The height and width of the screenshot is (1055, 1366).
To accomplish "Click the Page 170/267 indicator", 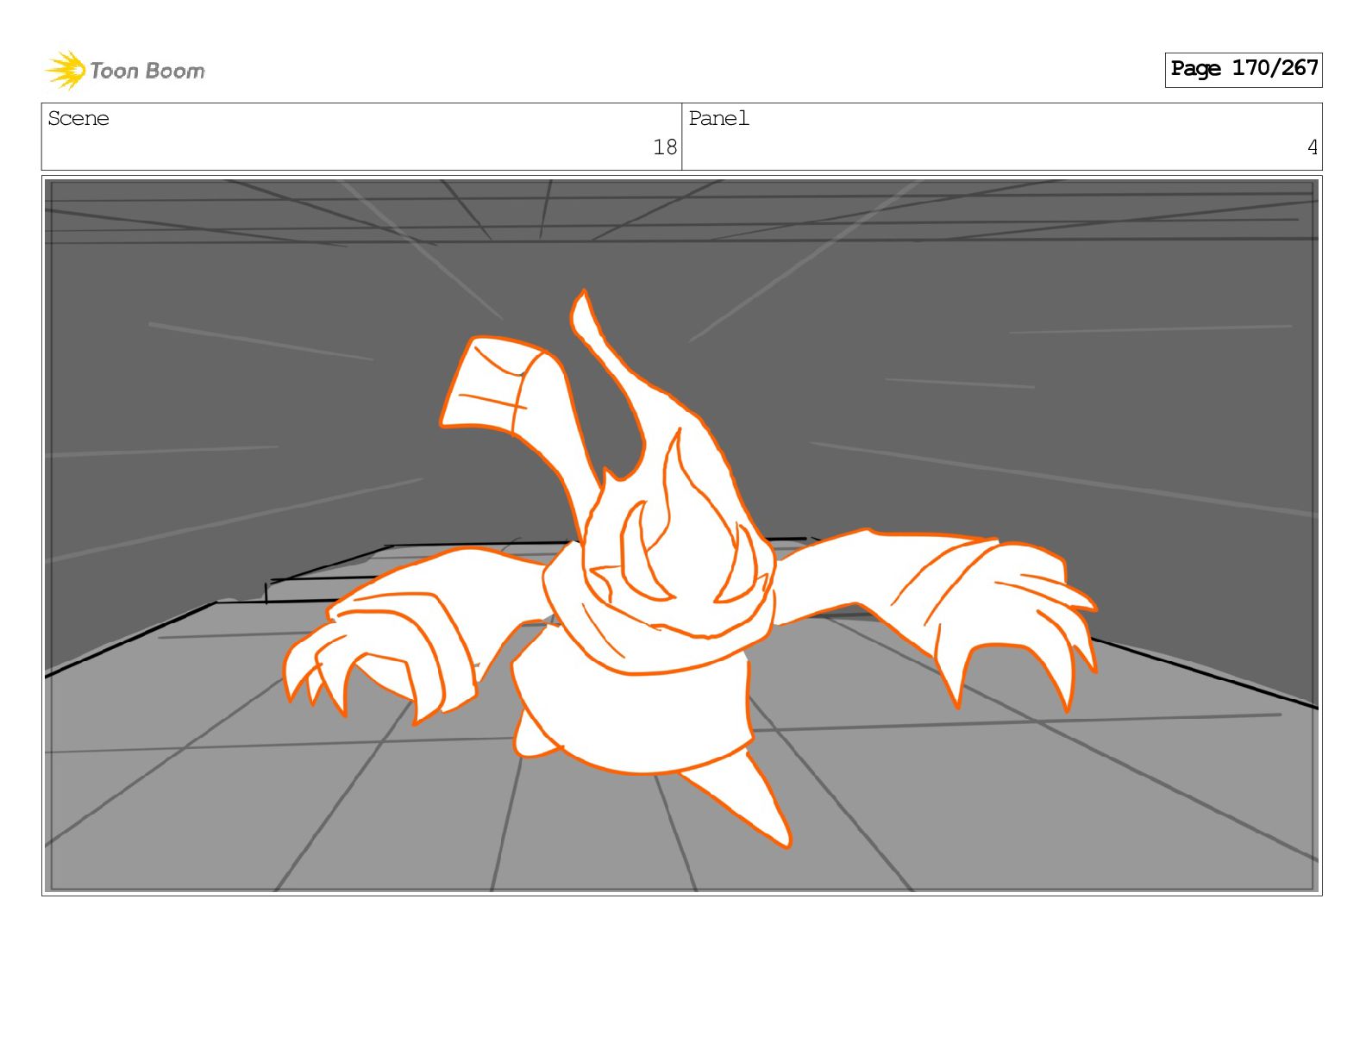I will (x=1244, y=69).
